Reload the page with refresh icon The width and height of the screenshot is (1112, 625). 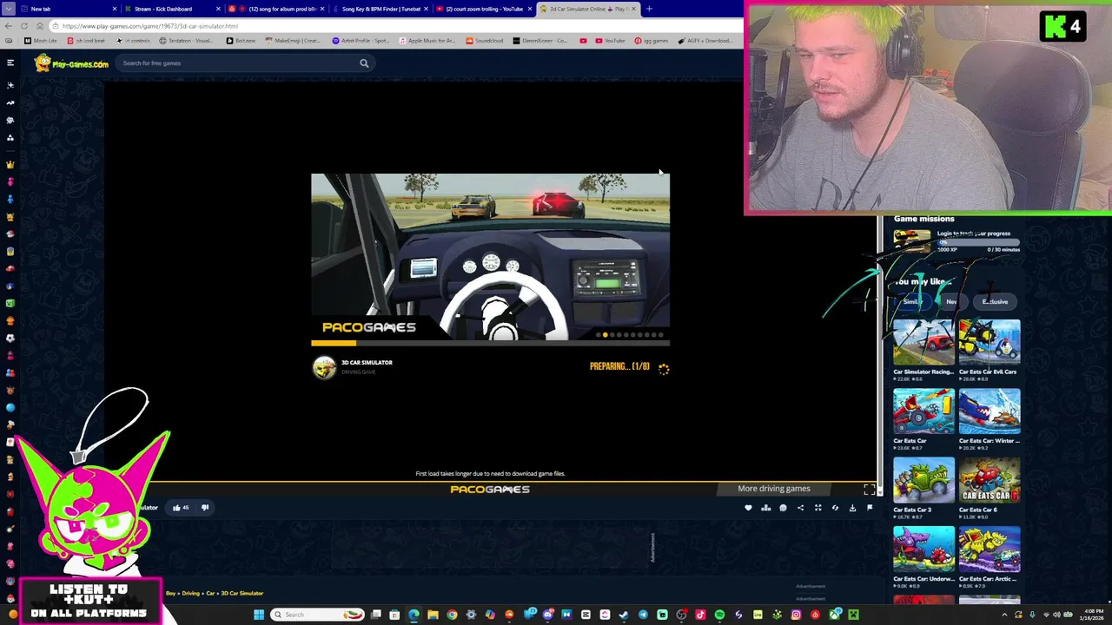(x=24, y=26)
